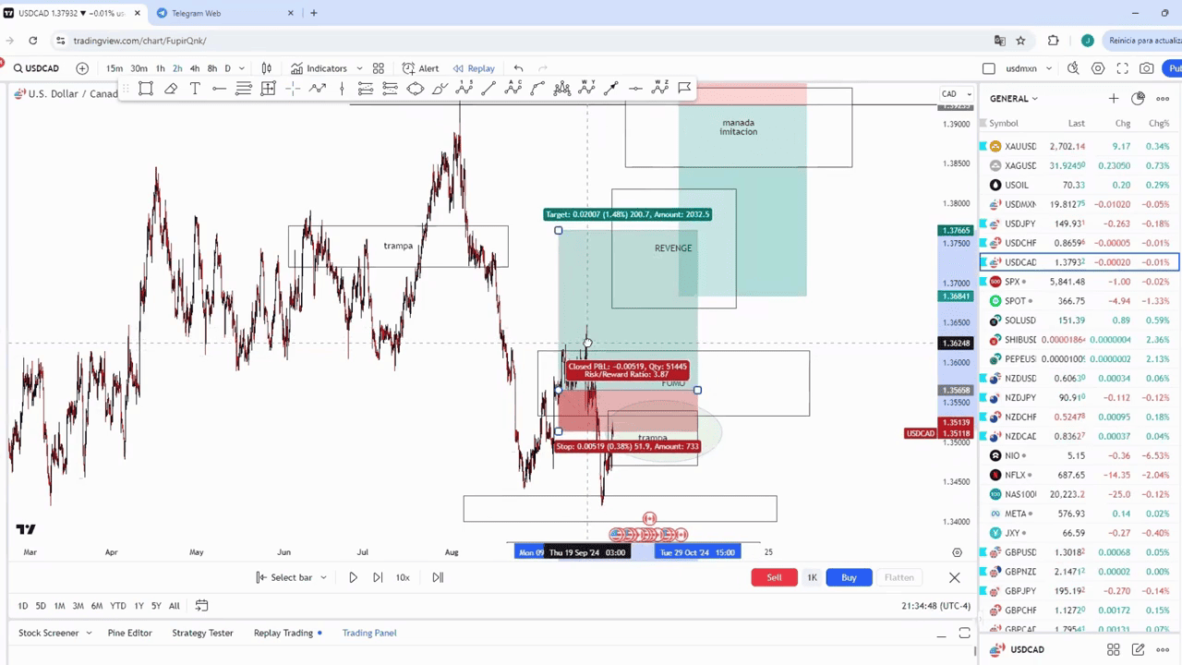This screenshot has height=665, width=1182.
Task: Open the Pine Editor tab
Action: [129, 633]
